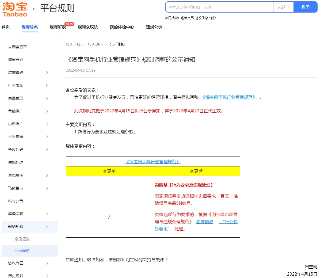Image resolution: width=324 pixels, height=278 pixels.
Task: Expand the 历史规则 sidebar chevron
Action: point(47,276)
